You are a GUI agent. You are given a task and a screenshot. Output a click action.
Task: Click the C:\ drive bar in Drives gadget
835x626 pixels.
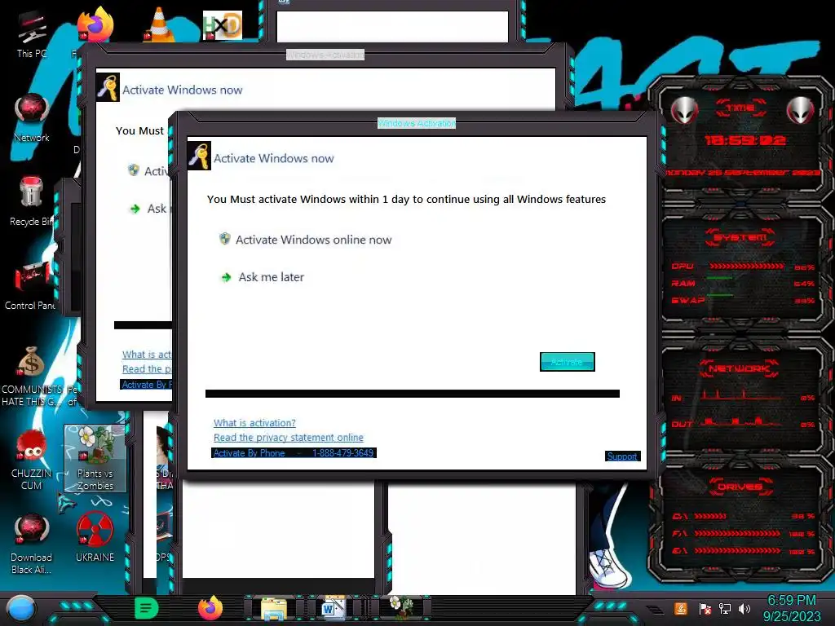710,516
